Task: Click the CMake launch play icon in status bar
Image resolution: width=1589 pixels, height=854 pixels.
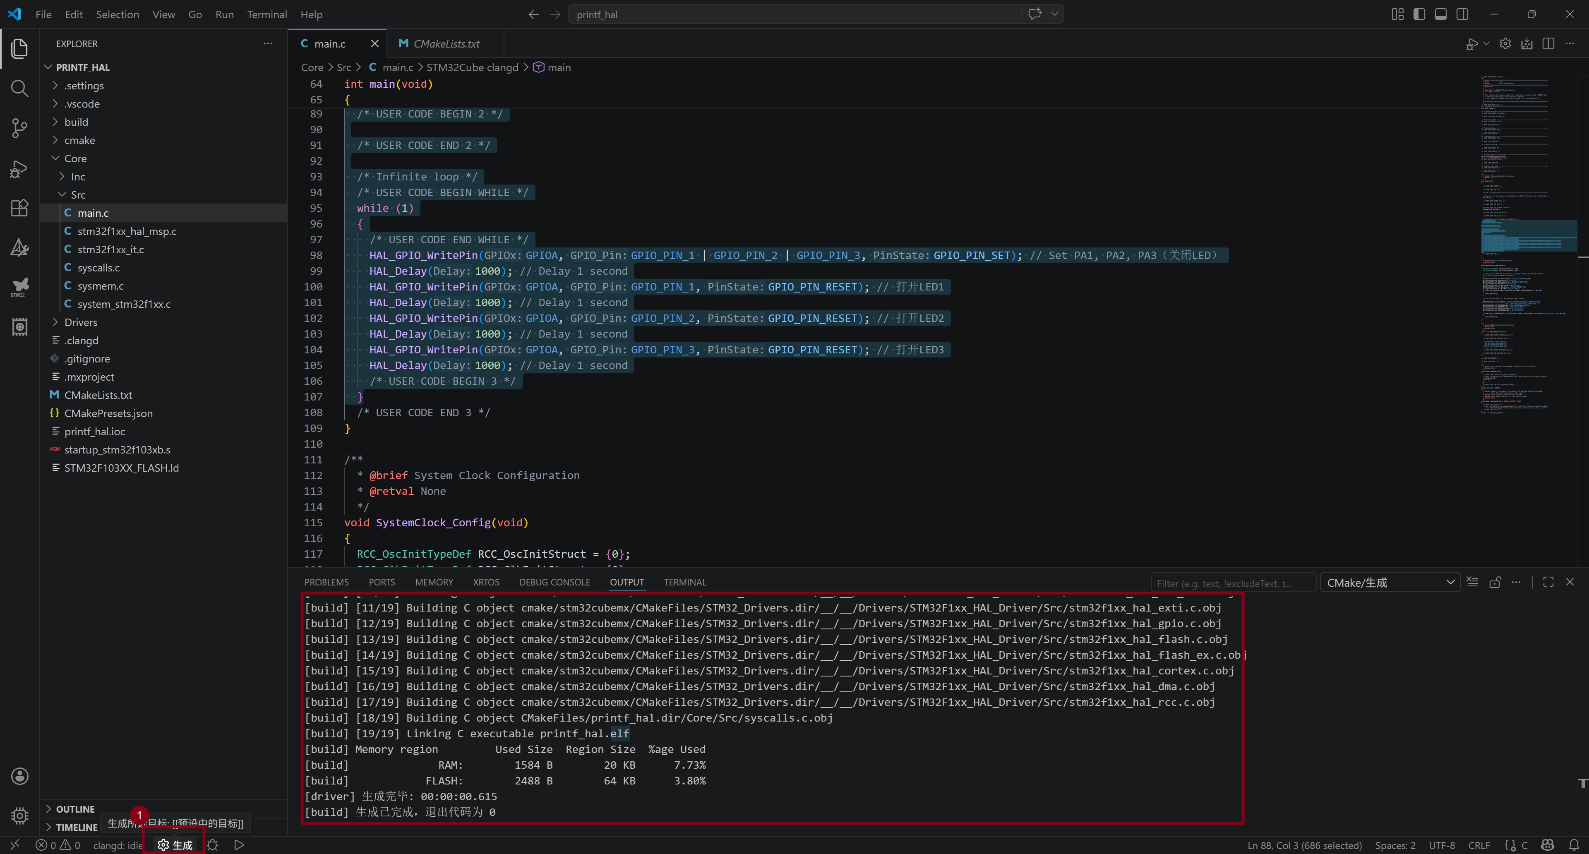Action: [239, 845]
